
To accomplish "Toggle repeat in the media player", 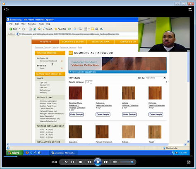I will [72, 162].
